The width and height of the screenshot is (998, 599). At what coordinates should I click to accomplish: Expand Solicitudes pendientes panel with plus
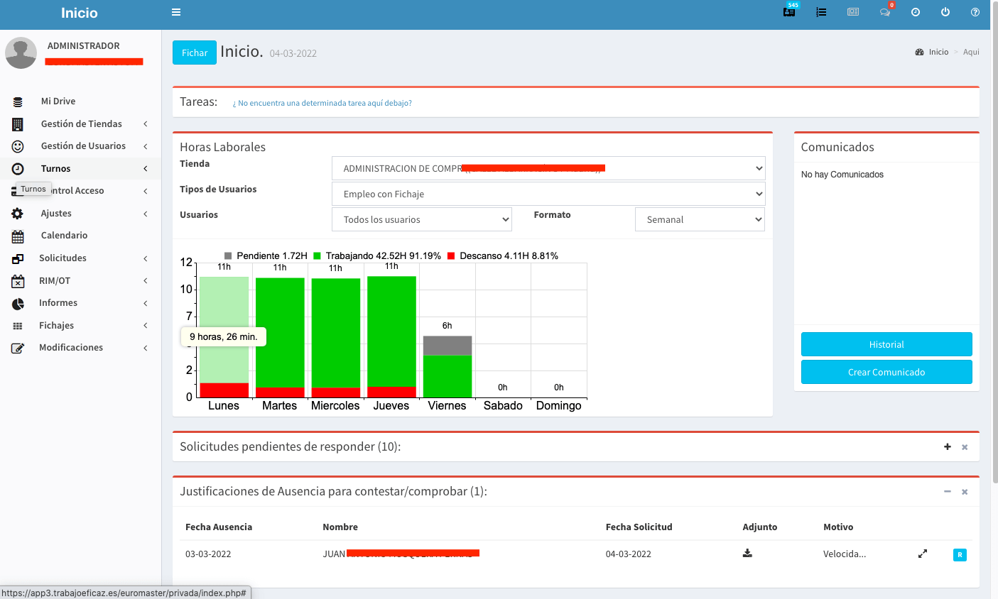(x=947, y=446)
